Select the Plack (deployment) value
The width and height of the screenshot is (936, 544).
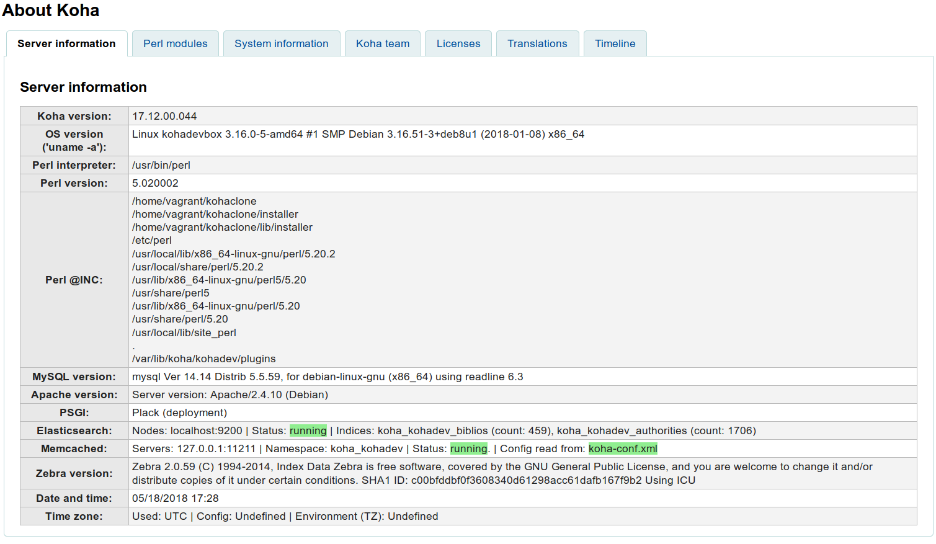[180, 412]
